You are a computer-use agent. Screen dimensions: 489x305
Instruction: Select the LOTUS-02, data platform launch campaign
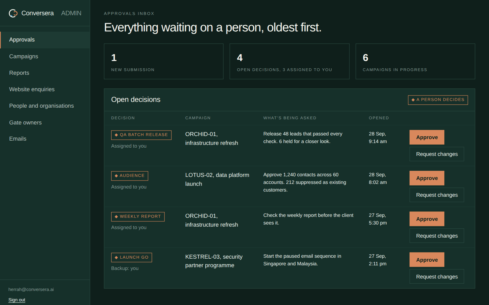217,179
